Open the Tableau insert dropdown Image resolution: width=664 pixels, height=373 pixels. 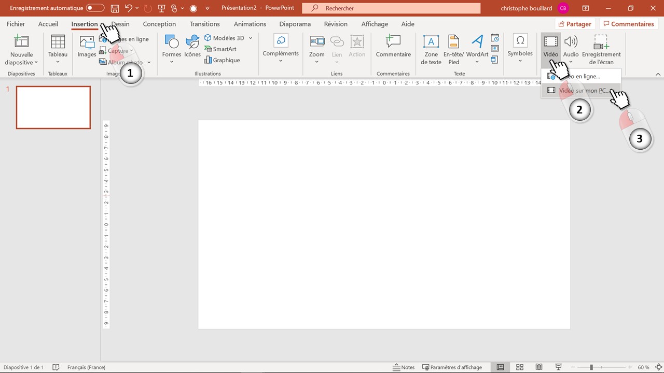pyautogui.click(x=58, y=50)
